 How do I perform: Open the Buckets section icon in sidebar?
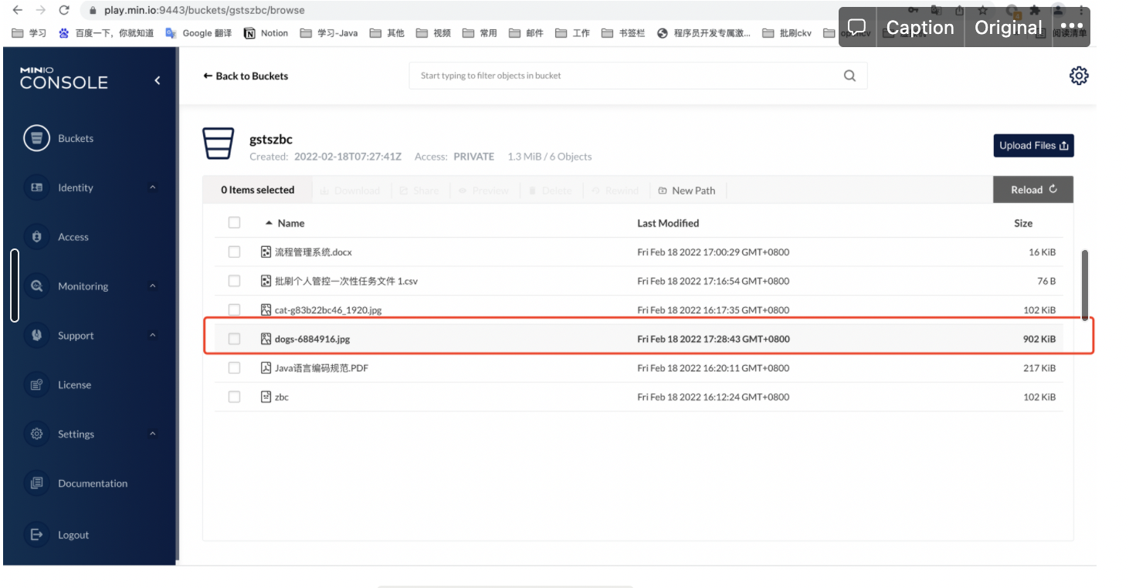coord(36,139)
